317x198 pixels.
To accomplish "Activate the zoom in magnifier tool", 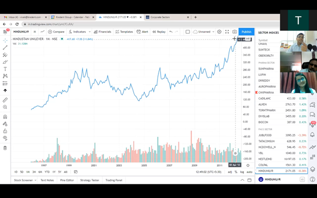I will coord(5,107).
